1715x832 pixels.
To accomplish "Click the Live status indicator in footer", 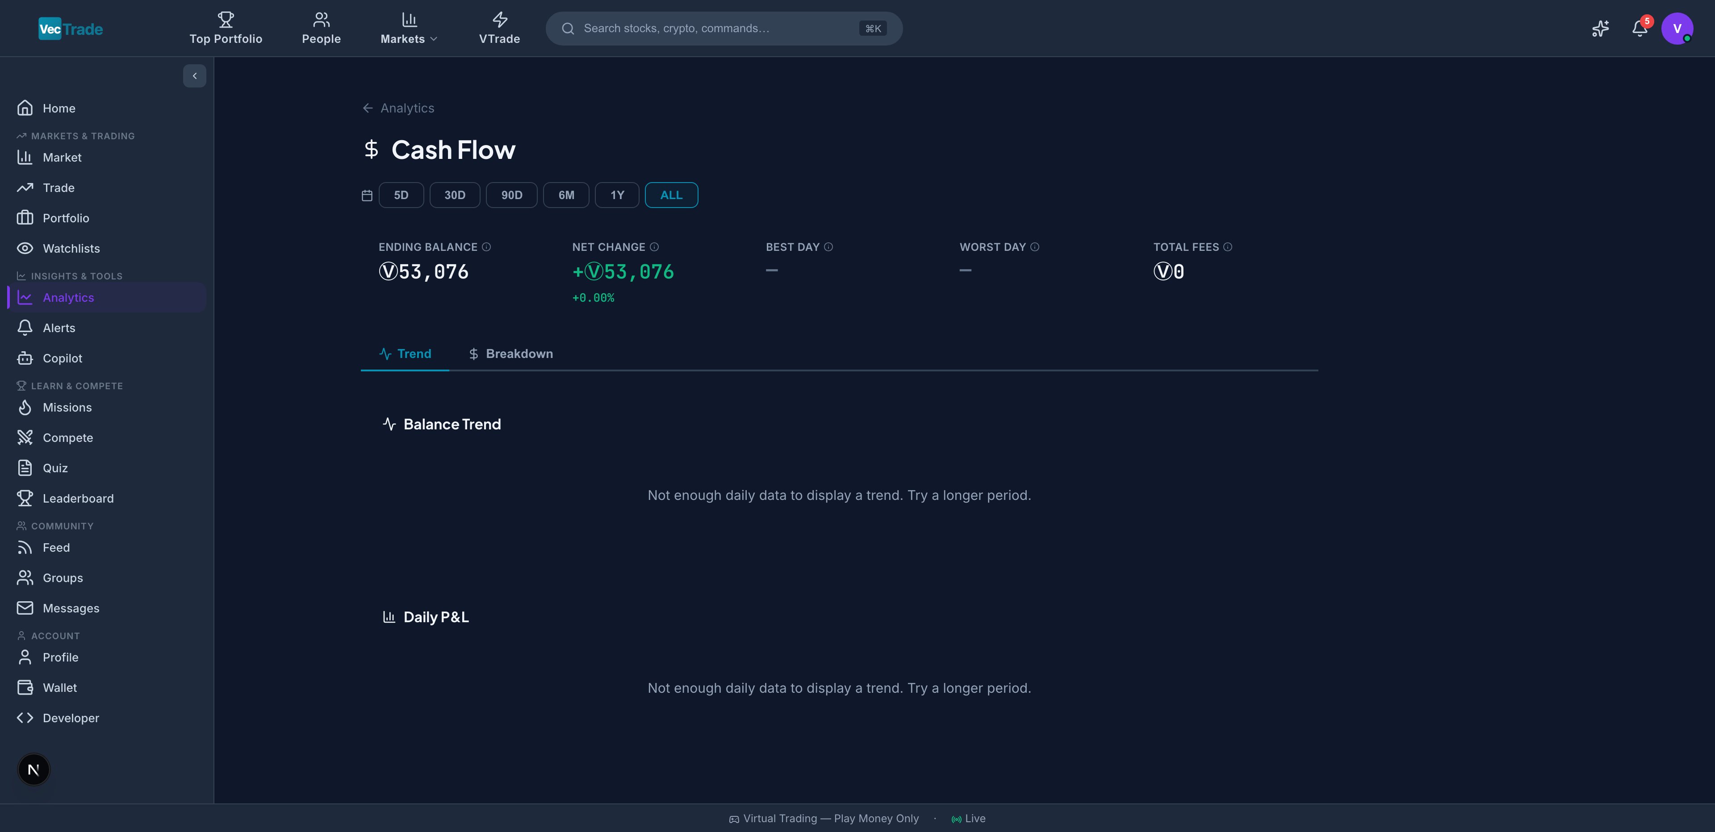I will [969, 819].
